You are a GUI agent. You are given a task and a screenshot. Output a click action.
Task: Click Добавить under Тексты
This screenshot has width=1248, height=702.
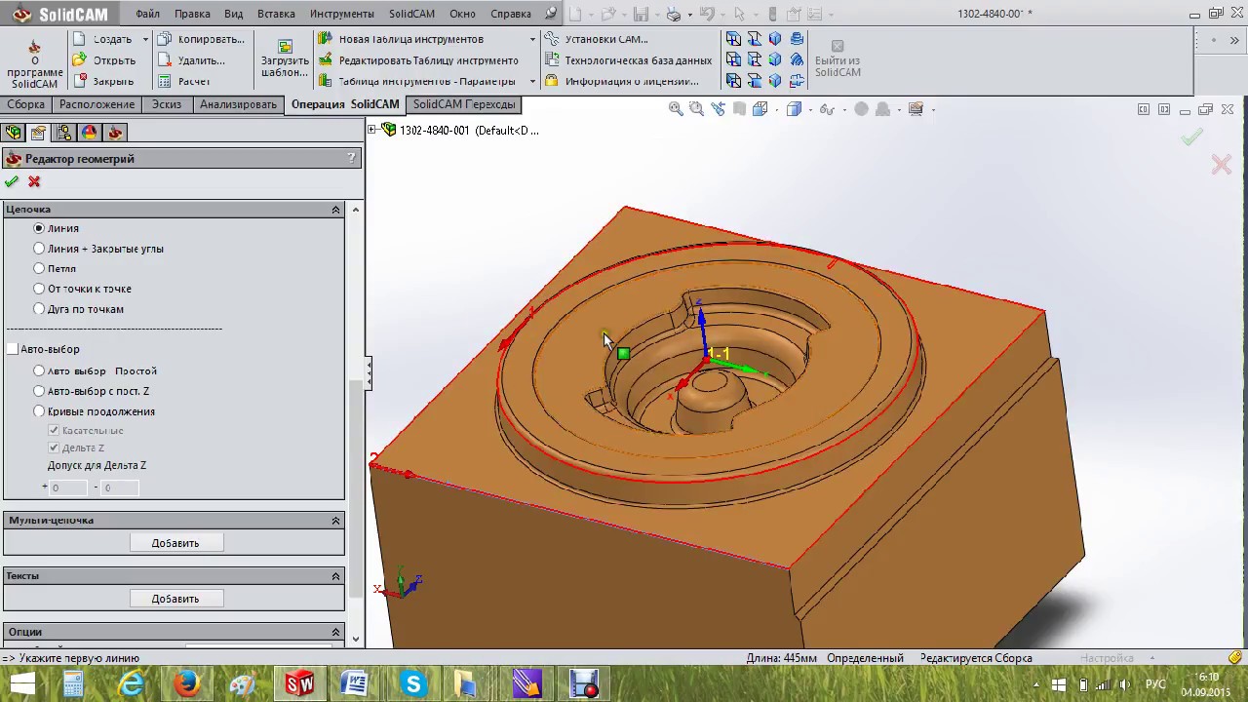tap(175, 599)
